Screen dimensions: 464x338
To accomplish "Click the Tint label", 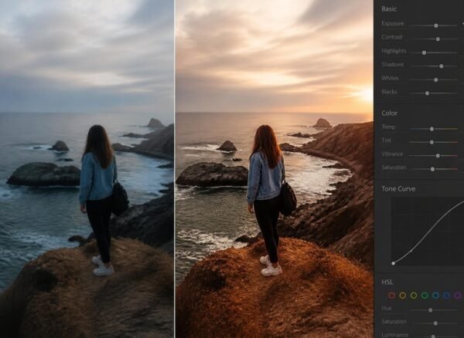I will click(387, 140).
